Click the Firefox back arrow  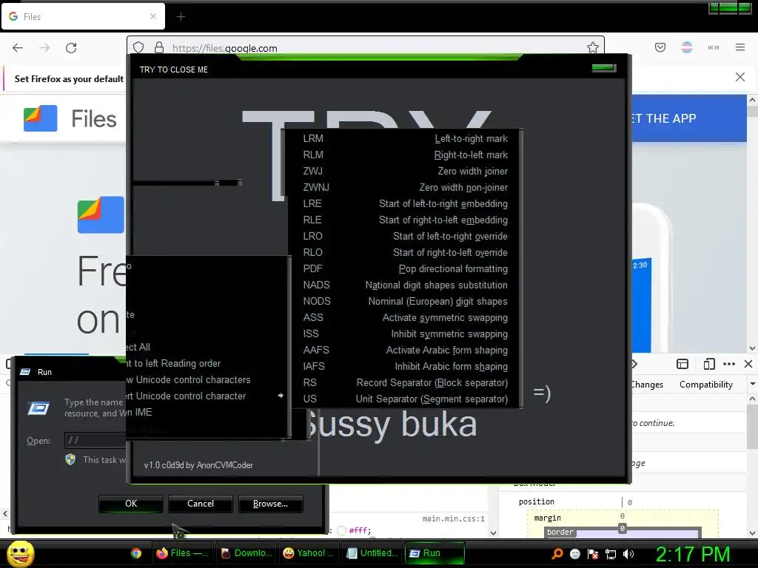point(18,48)
